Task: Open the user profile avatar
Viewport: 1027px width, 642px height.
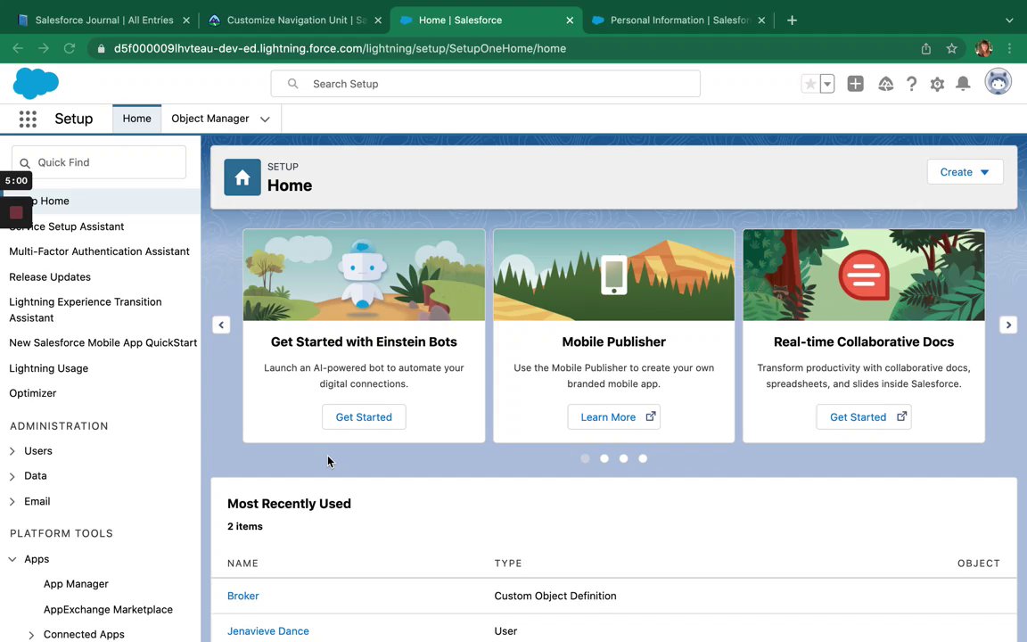Action: click(x=998, y=83)
